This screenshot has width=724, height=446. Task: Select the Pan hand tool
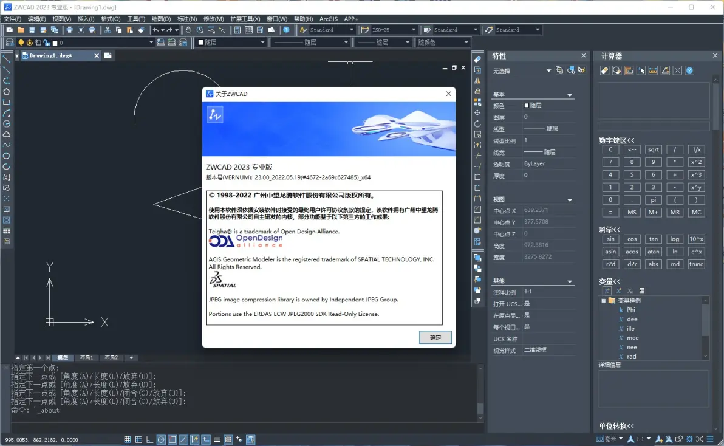[188, 30]
